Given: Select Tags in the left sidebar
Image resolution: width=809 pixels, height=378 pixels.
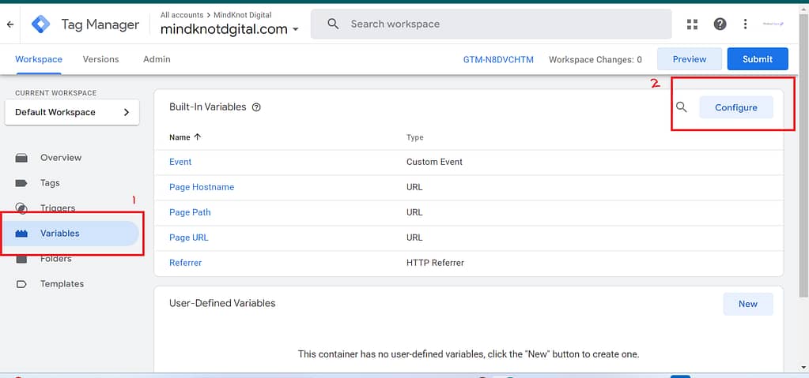Looking at the screenshot, I should 50,183.
